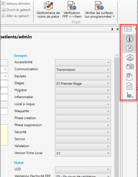Open the Accessibilité combo box

click(x=83, y=63)
